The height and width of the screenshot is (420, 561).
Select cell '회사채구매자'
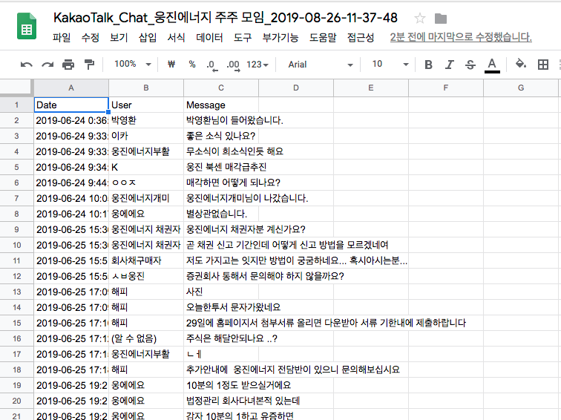146,260
